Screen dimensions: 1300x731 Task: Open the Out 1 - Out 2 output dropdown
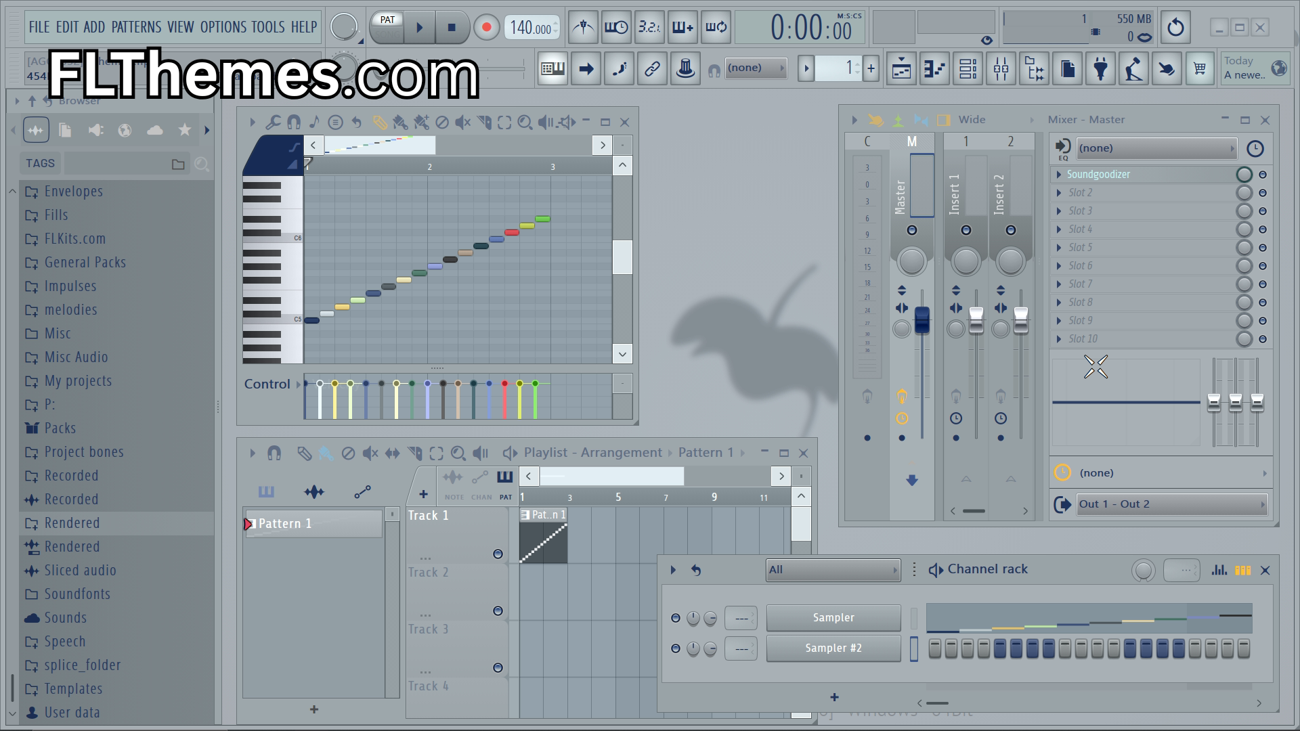[x=1172, y=504]
